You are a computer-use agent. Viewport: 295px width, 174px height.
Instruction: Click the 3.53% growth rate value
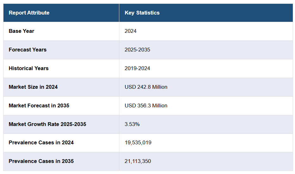[x=132, y=124]
